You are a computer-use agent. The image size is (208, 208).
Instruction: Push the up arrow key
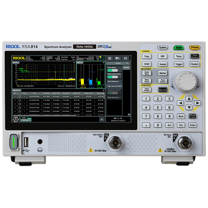click(189, 99)
